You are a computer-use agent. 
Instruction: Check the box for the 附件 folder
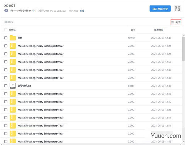[x=6, y=38]
